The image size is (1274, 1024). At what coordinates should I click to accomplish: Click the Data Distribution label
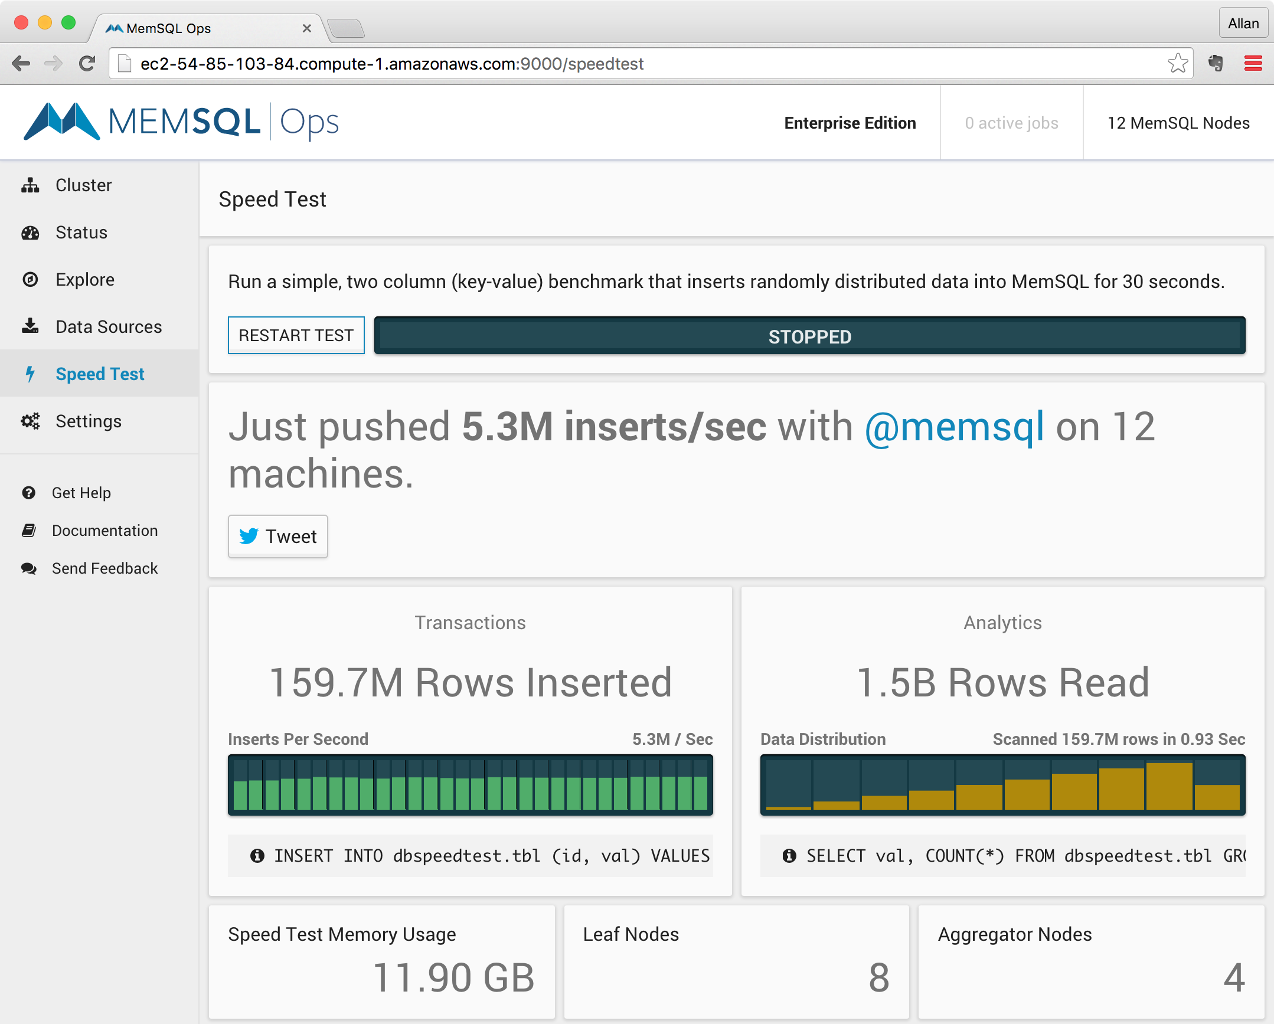822,738
